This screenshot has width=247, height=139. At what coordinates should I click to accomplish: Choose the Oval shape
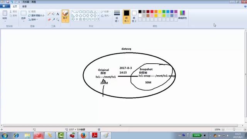click(x=81, y=12)
